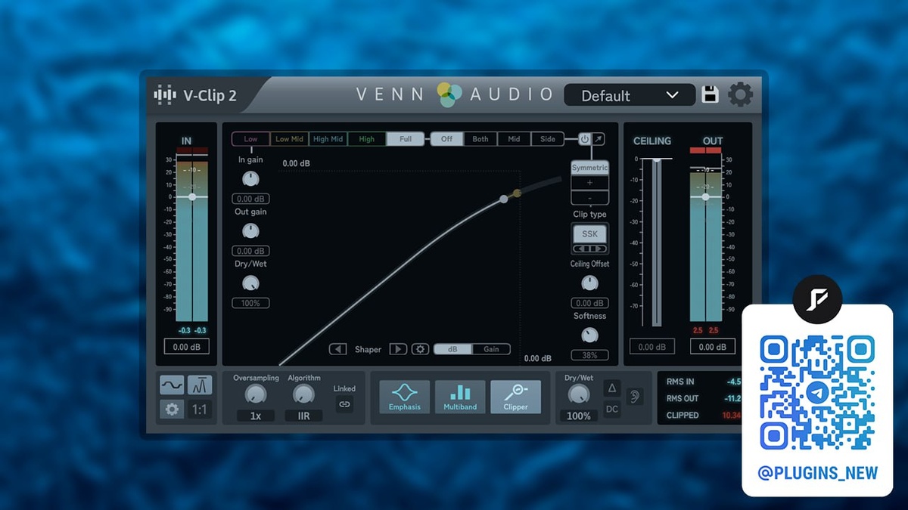Set mid/side mode to Mid
908x510 pixels.
pos(514,139)
